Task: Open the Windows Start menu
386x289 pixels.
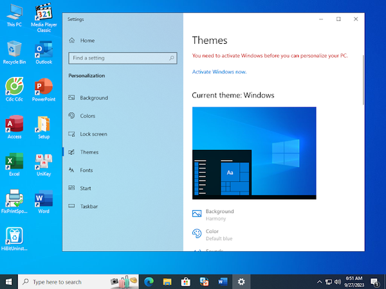Action: 9,282
